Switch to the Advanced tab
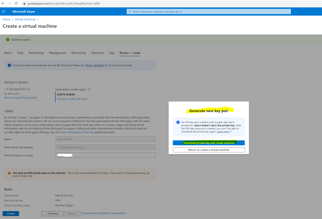Image resolution: width=322 pixels, height=219 pixels. (97, 53)
